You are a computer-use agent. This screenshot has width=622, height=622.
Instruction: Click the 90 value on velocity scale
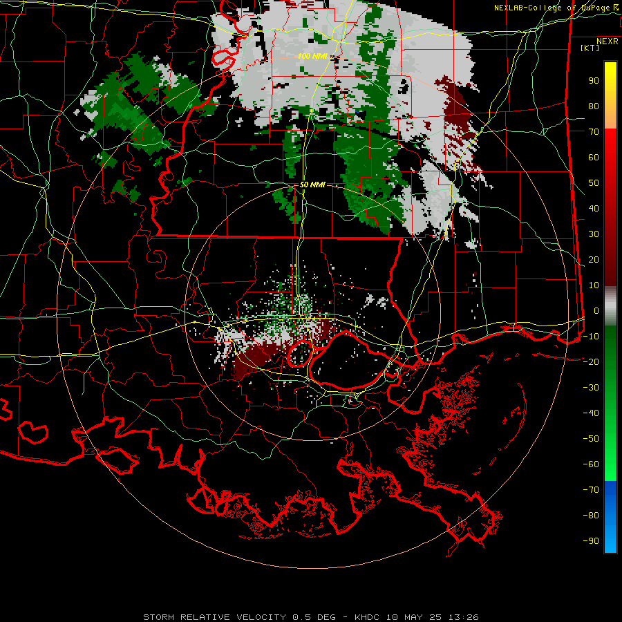point(594,81)
